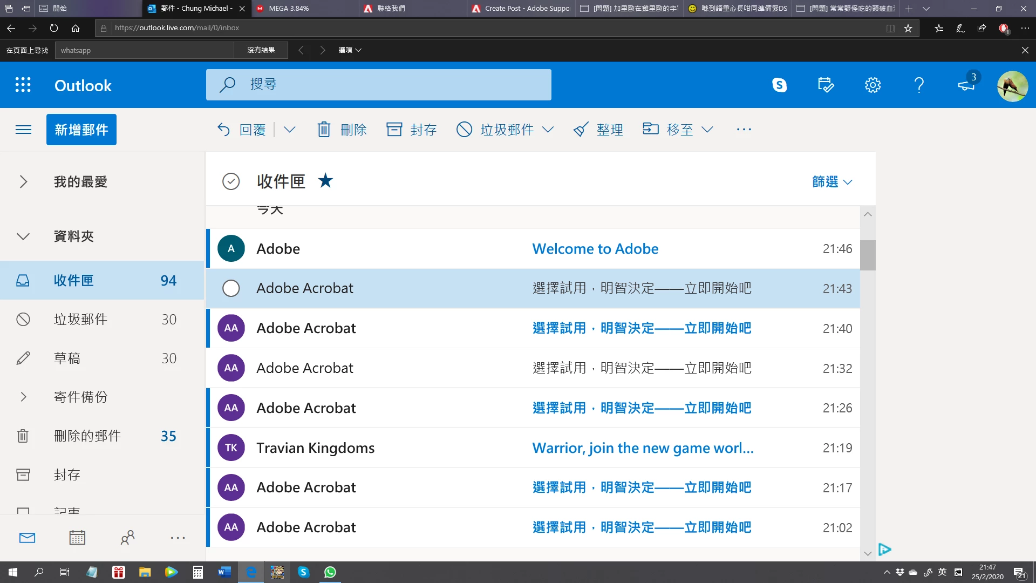
Task: Toggle the select-all circle beside 收件匣
Action: [231, 181]
